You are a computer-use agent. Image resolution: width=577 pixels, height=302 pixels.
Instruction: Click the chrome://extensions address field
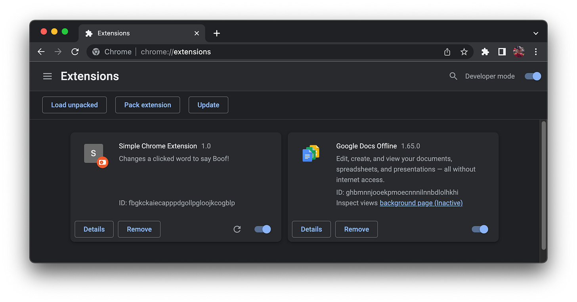coord(280,52)
